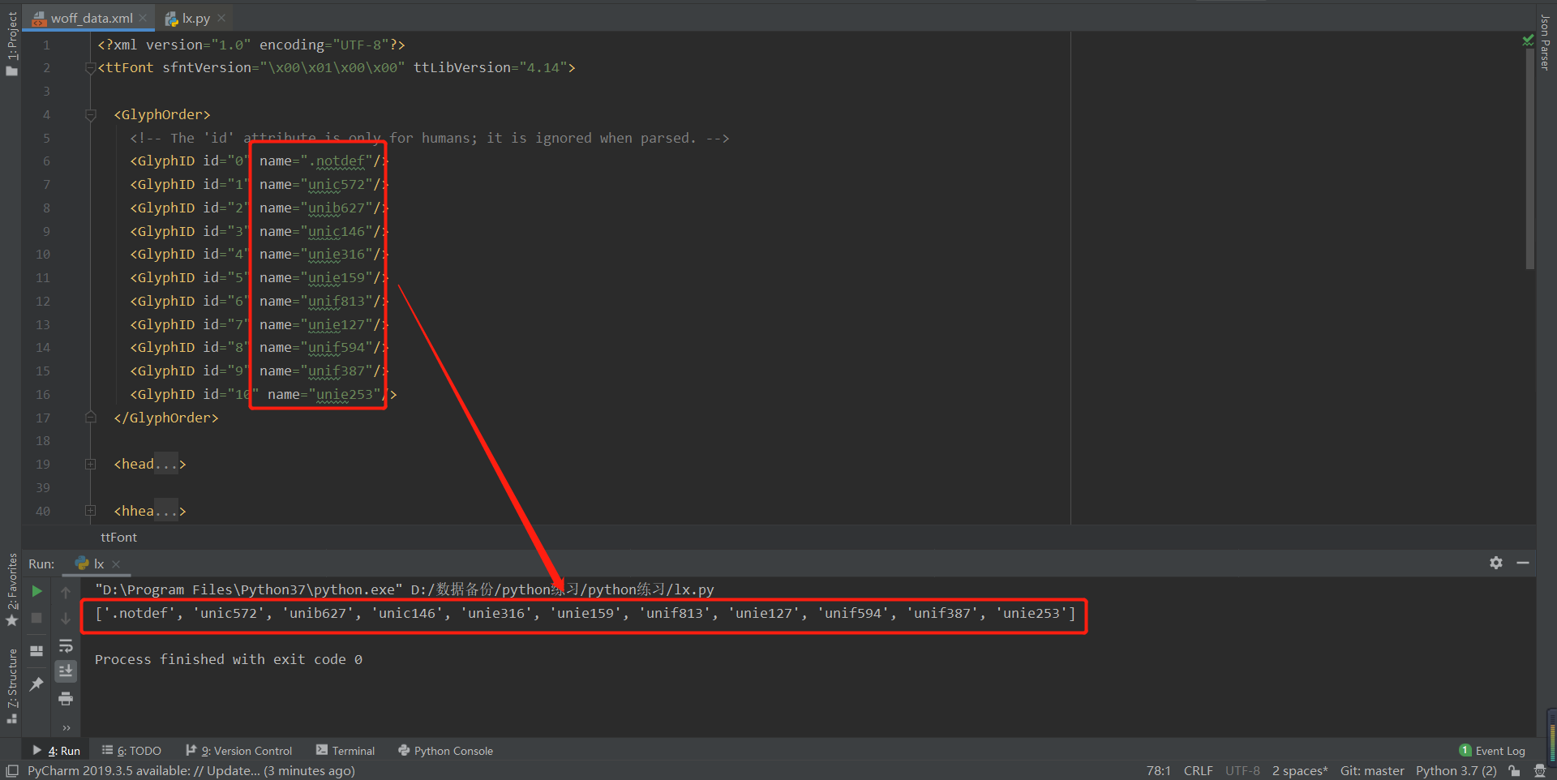The width and height of the screenshot is (1557, 780).
Task: Toggle soft-wrap in the Run console
Action: click(66, 646)
